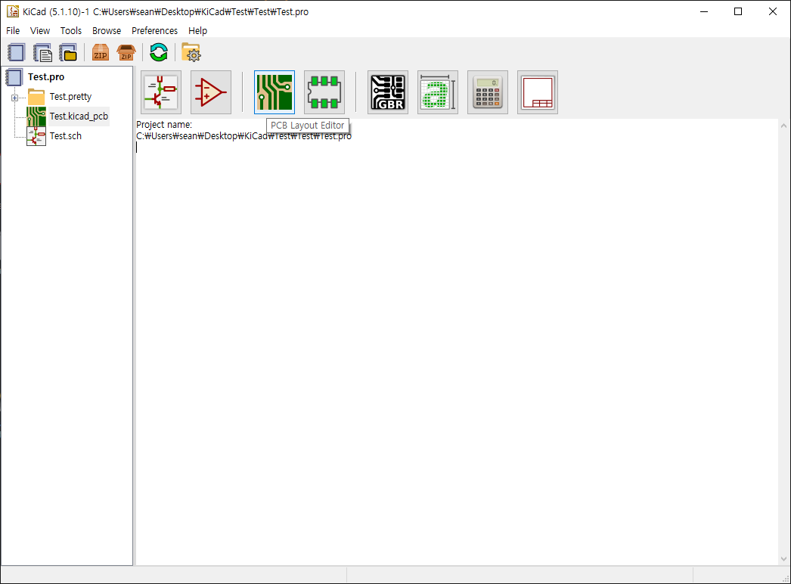Viewport: 791px width, 584px height.
Task: Open the Tools menu
Action: click(x=70, y=31)
